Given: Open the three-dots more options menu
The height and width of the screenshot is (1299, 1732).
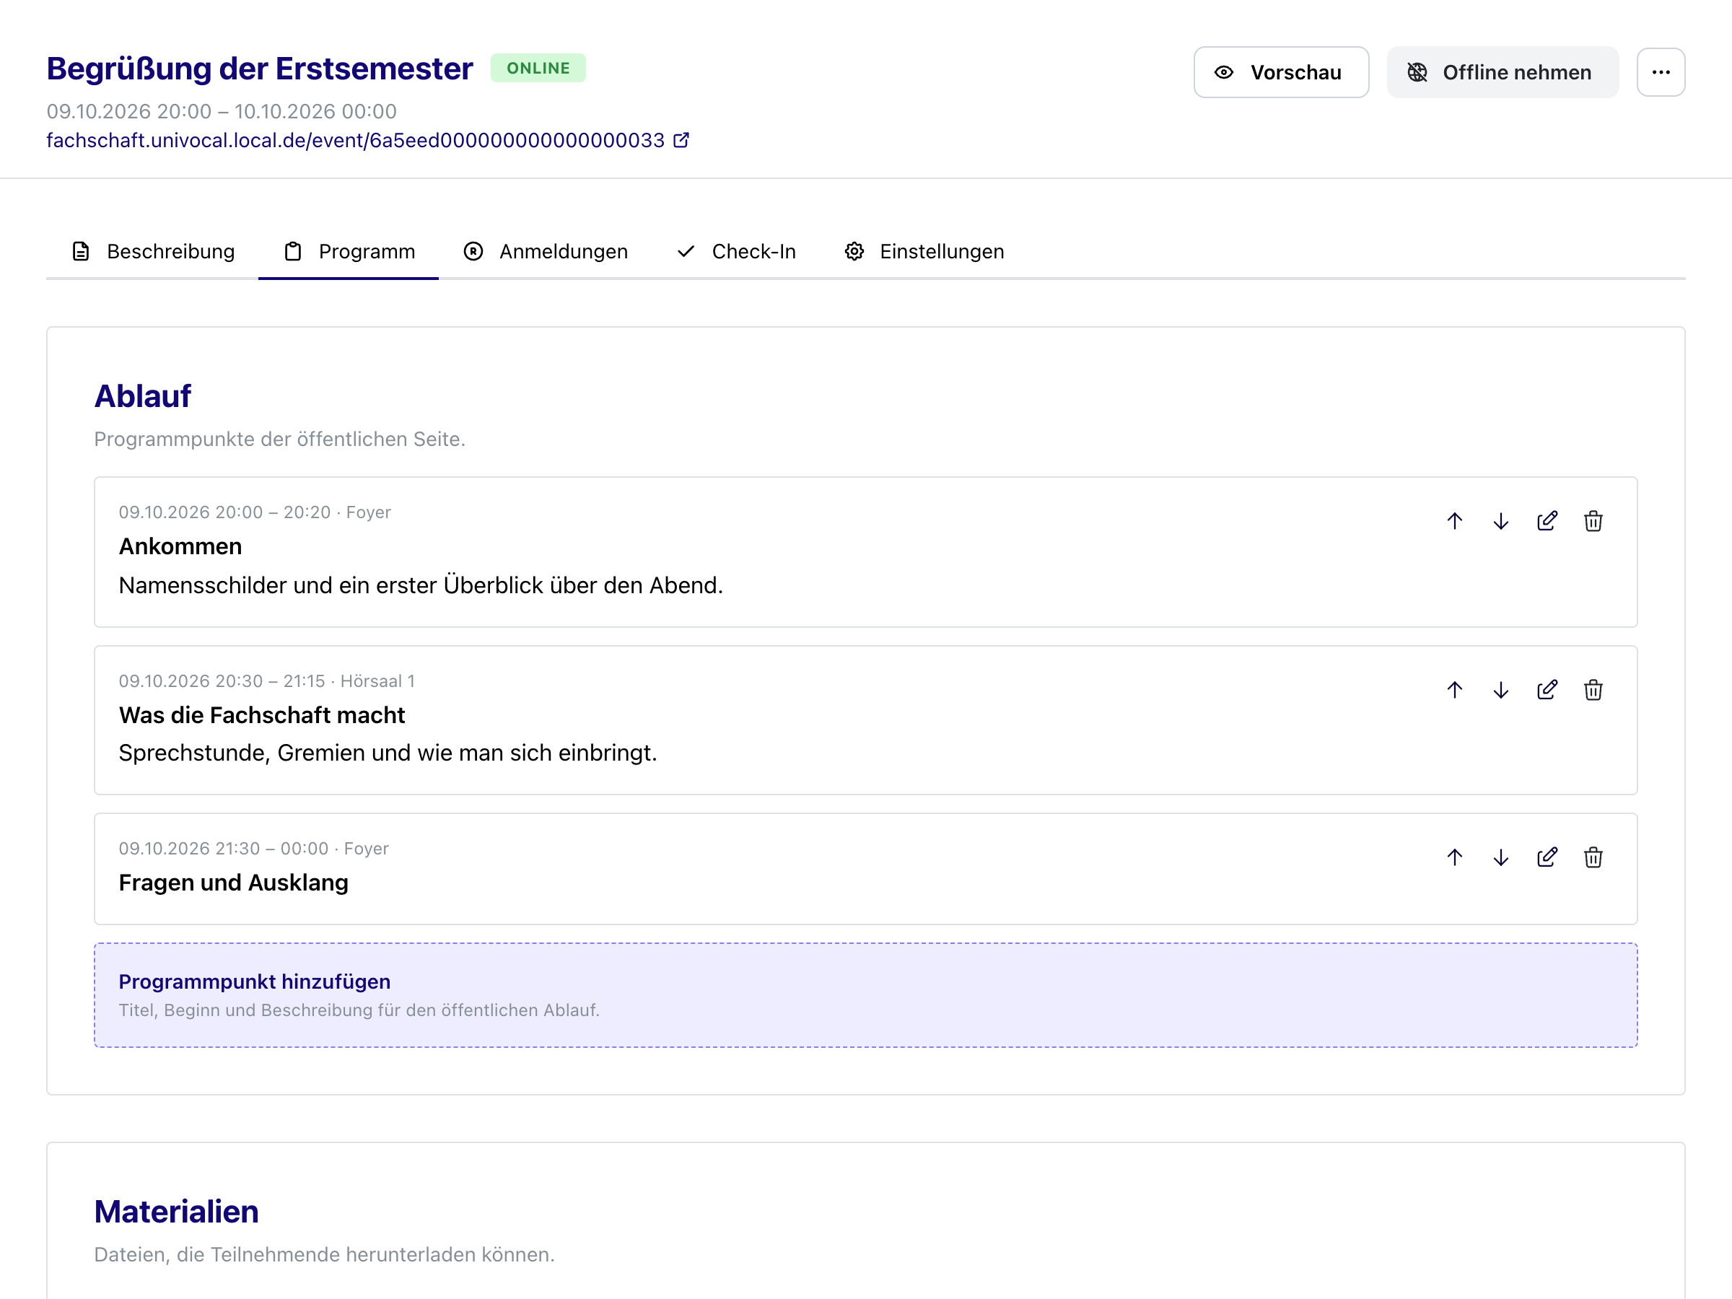Looking at the screenshot, I should (1660, 72).
